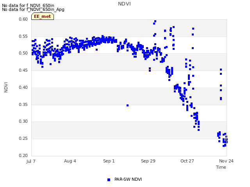This screenshot has width=250, height=187.
Task: Click the Nov 24 x-axis label
Action: click(226, 161)
